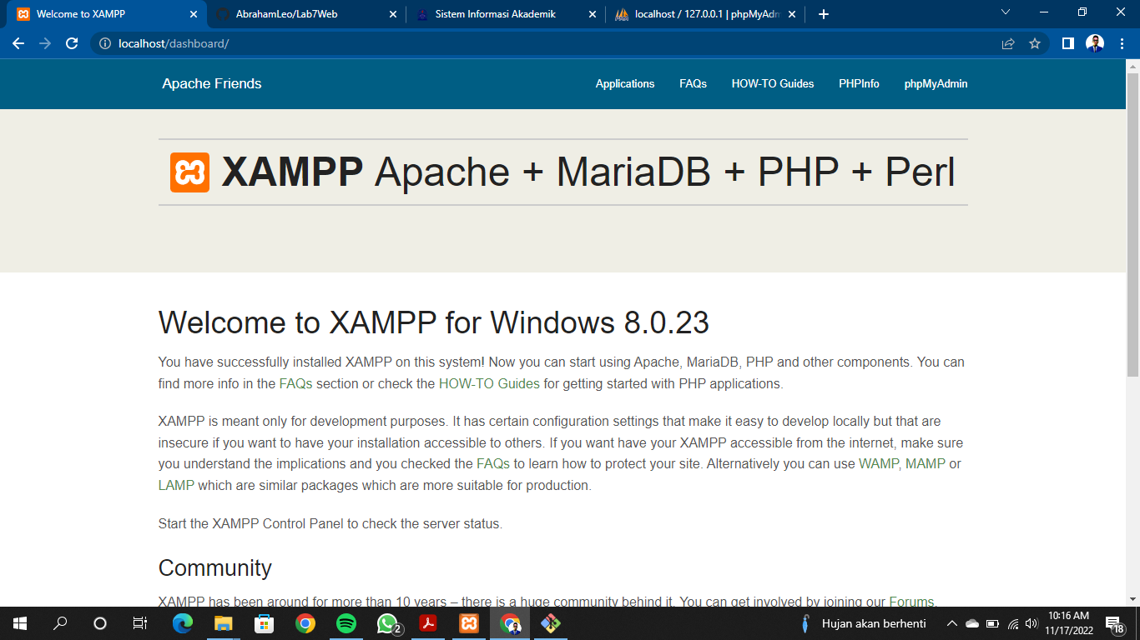The image size is (1140, 640).
Task: Go back using the browser back arrow
Action: (x=18, y=43)
